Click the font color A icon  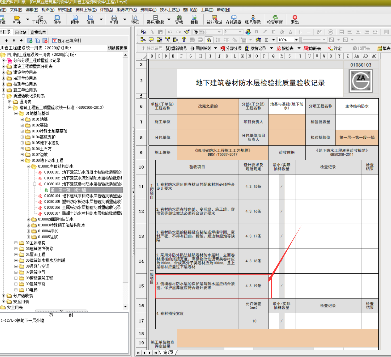(x=290, y=32)
